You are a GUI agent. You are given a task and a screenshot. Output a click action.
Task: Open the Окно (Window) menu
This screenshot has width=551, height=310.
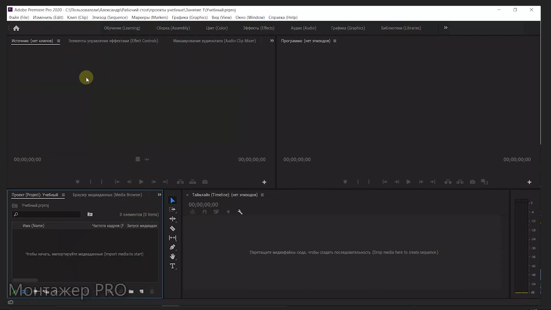click(250, 17)
